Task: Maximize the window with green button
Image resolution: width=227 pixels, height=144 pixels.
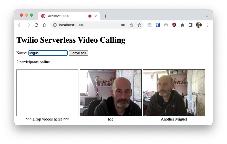Action: click(32, 15)
